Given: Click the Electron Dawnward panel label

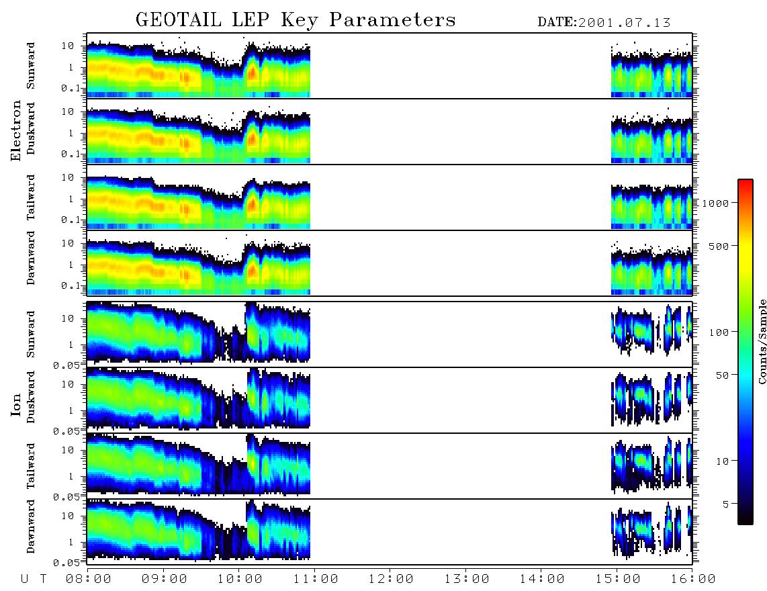Looking at the screenshot, I should click(x=31, y=258).
